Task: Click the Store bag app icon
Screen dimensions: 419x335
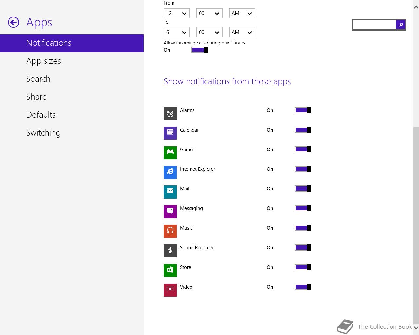Action: coord(170,271)
